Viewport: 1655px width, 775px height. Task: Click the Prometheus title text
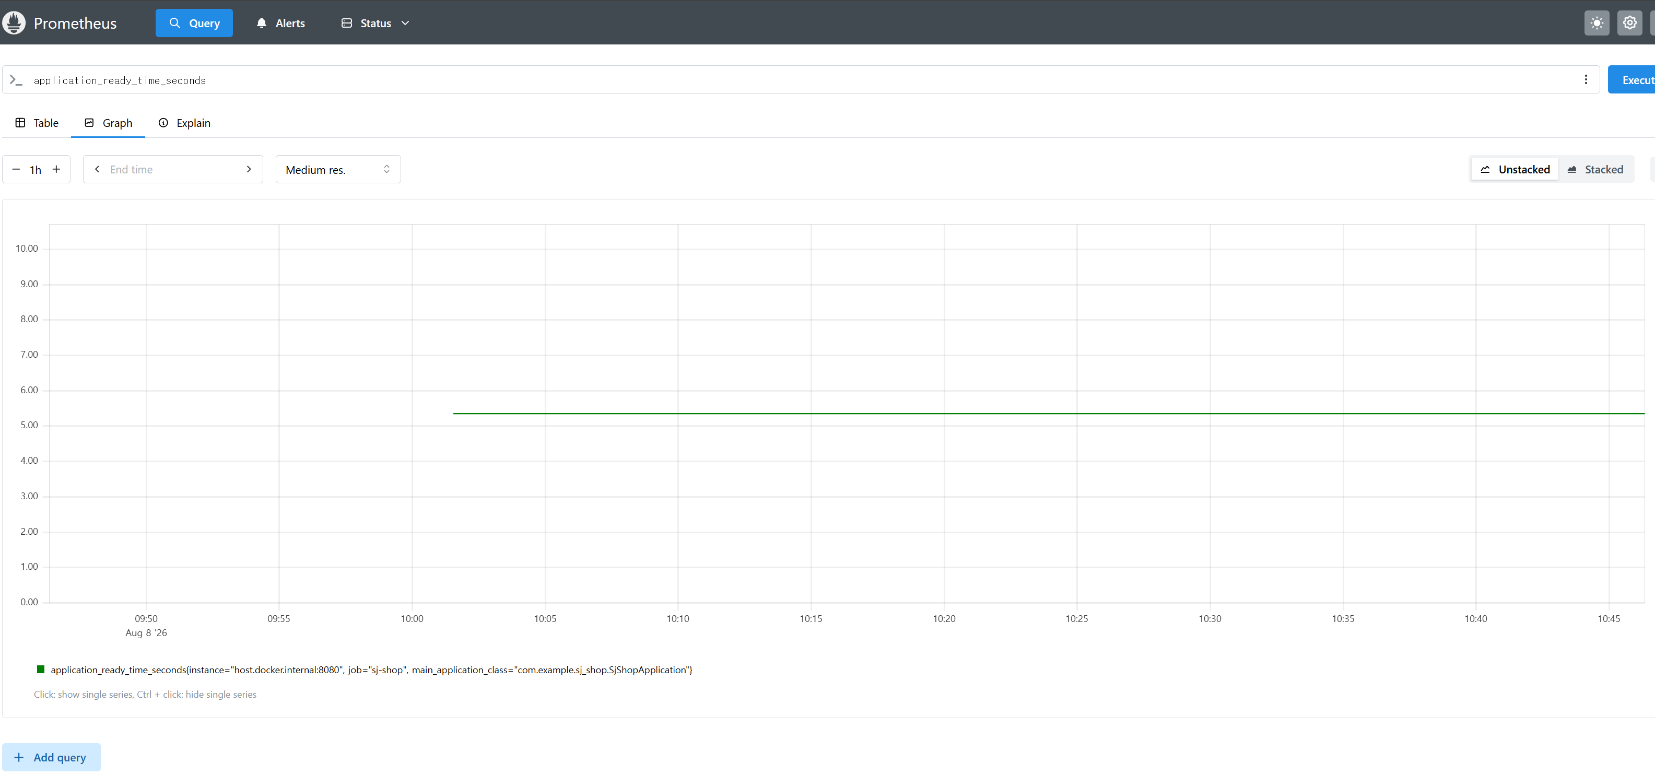coord(75,23)
